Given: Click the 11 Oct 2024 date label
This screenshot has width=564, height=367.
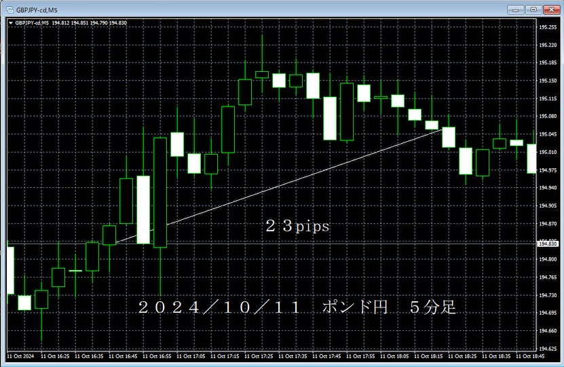Looking at the screenshot, I should (20, 356).
